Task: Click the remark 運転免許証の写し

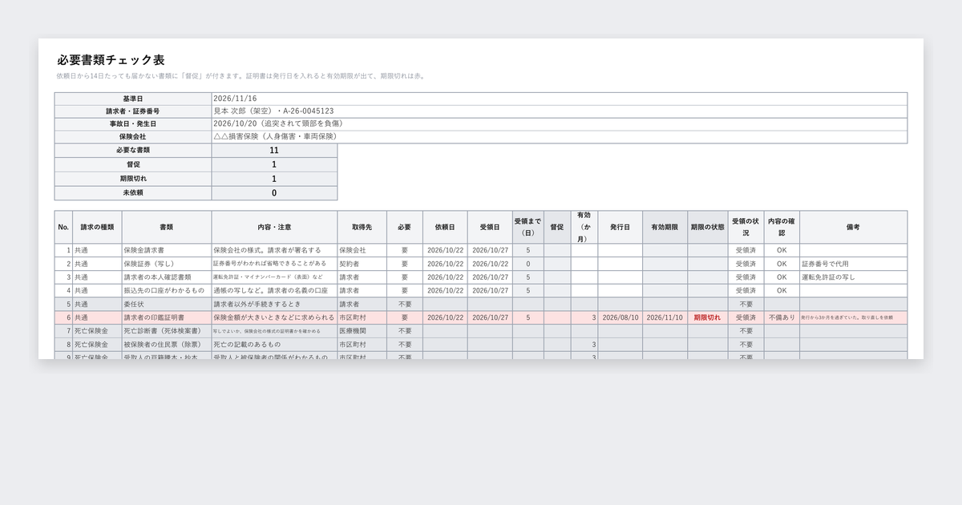Action: point(853,277)
